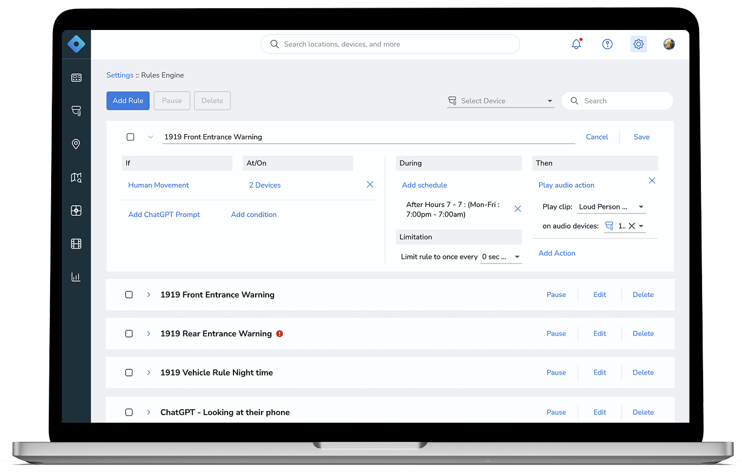The width and height of the screenshot is (742, 475).
Task: Expand the 1919 Rear Entrance Warning row
Action: (149, 333)
